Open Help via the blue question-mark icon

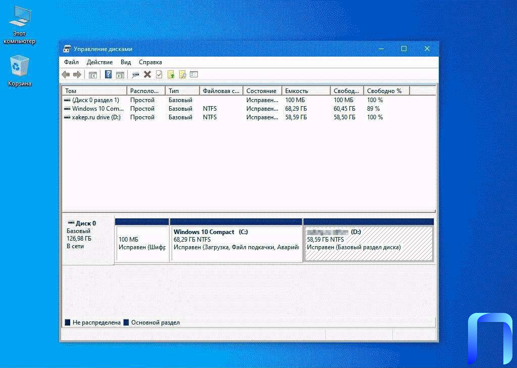108,75
